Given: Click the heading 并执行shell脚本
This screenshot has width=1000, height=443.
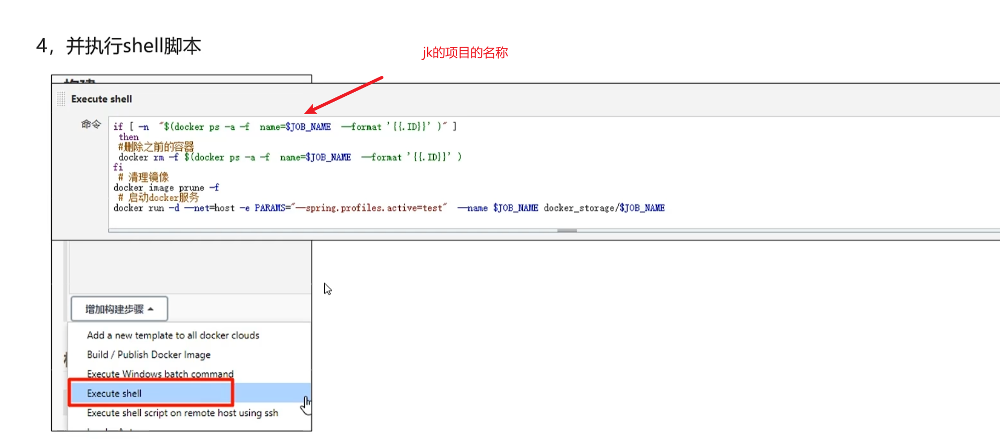Looking at the screenshot, I should pyautogui.click(x=134, y=46).
